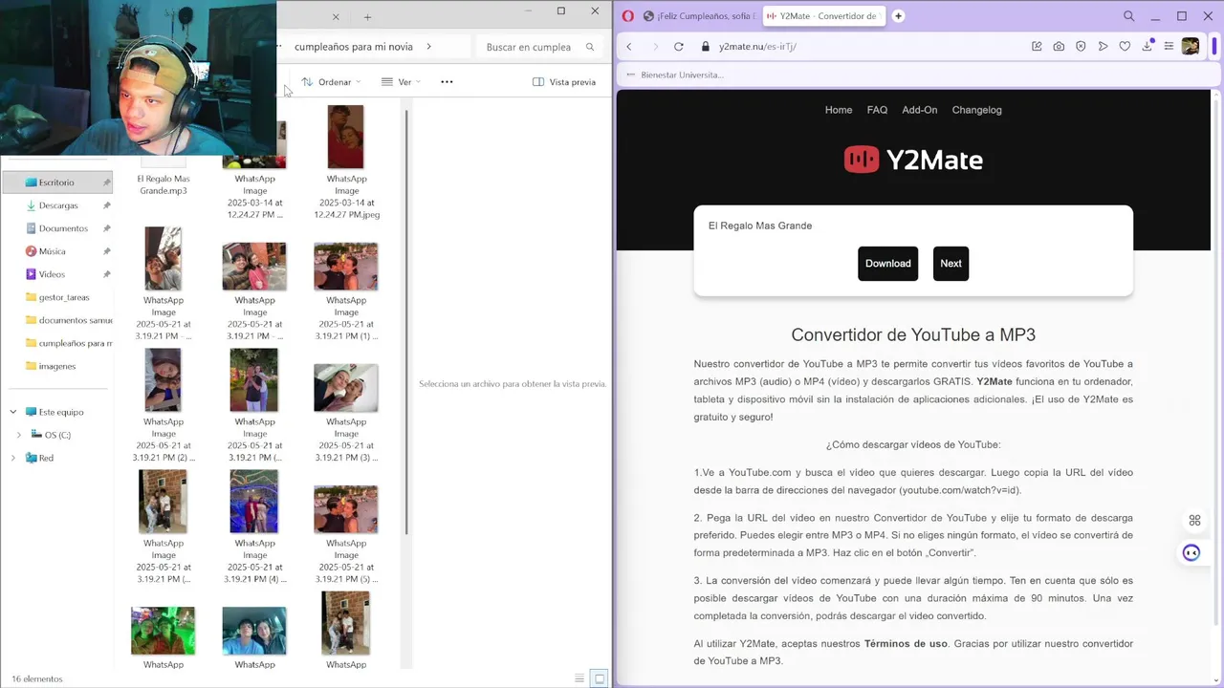This screenshot has height=688, width=1224.
Task: Click the padlock site info icon
Action: (706, 47)
